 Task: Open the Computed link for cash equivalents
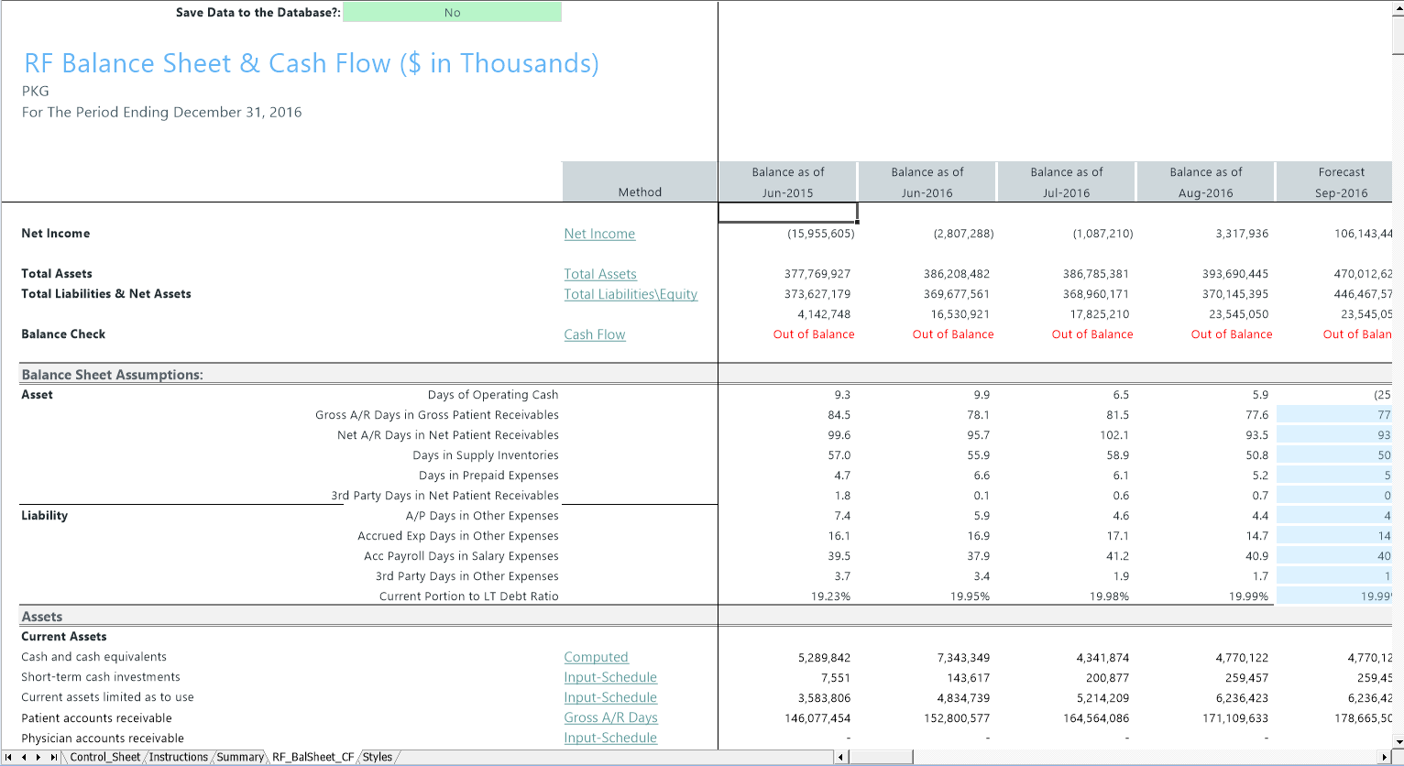click(596, 657)
